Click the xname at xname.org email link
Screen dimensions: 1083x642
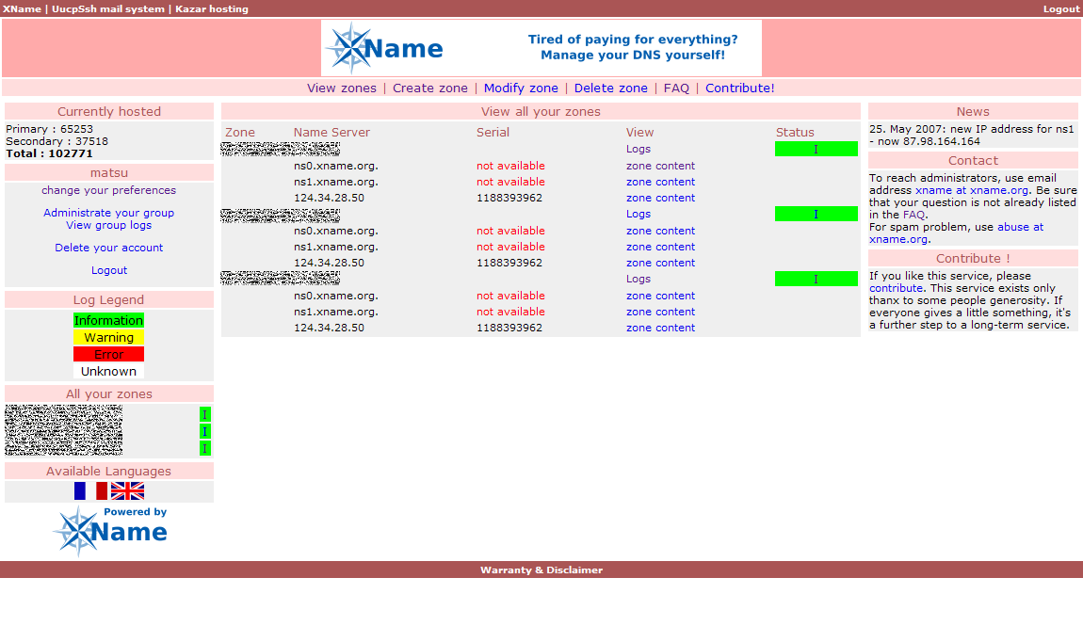coord(972,190)
